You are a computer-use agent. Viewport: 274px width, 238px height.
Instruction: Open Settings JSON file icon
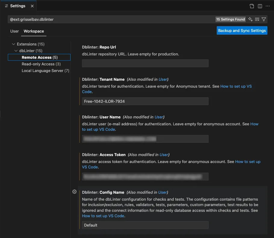[252, 6]
